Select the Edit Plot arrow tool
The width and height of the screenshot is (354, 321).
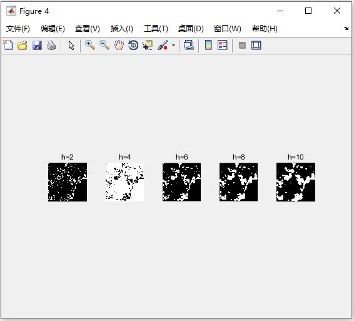pyautogui.click(x=71, y=46)
